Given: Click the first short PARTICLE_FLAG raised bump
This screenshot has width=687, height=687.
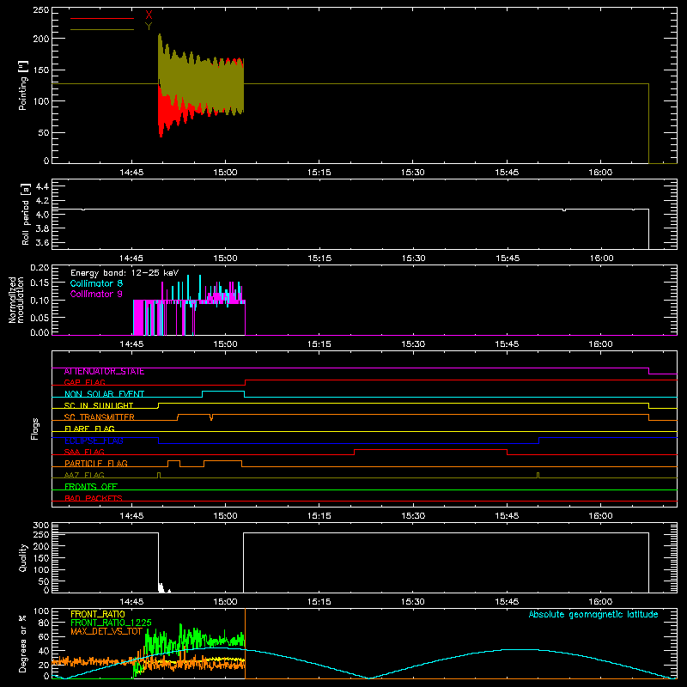Looking at the screenshot, I should point(173,461).
